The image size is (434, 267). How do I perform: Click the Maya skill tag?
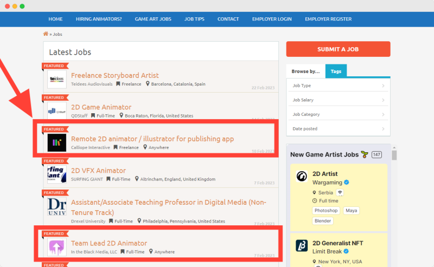click(x=351, y=211)
